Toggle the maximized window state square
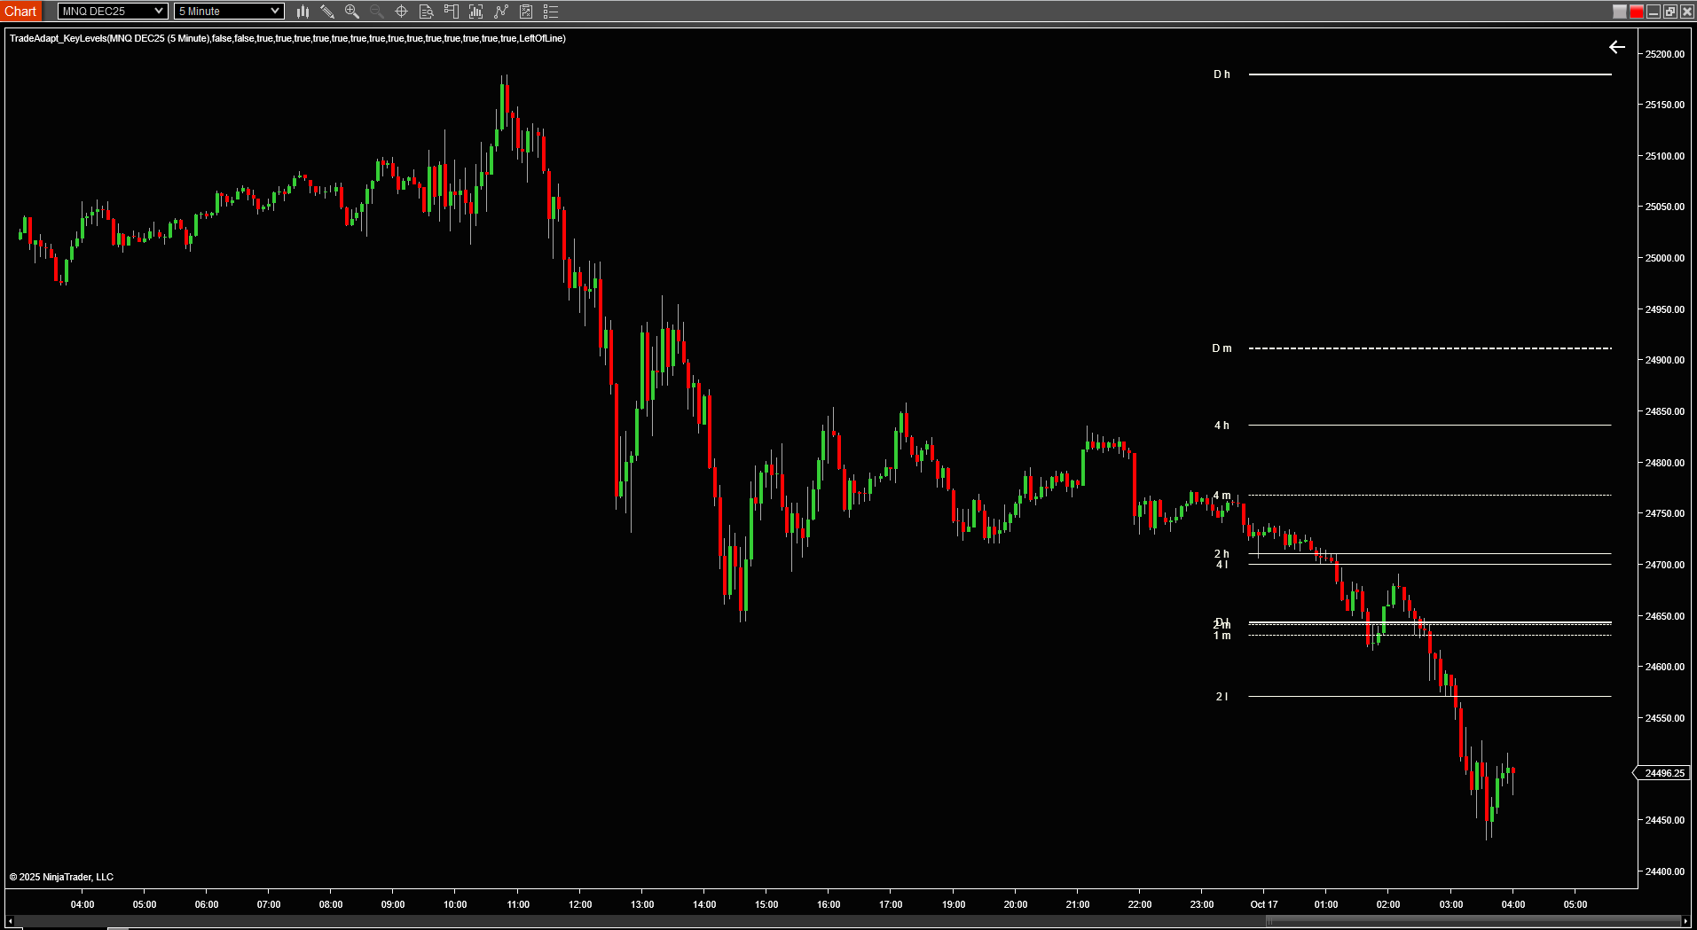 click(1672, 12)
